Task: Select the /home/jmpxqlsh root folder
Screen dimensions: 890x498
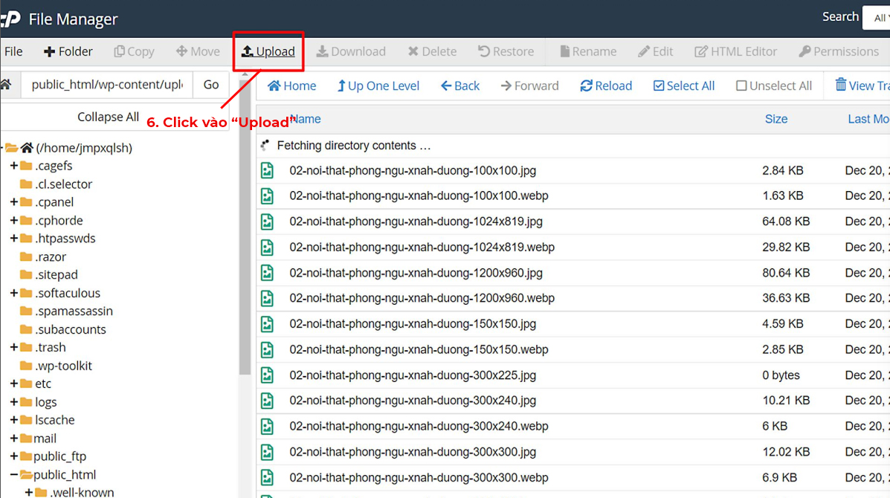Action: pos(84,148)
